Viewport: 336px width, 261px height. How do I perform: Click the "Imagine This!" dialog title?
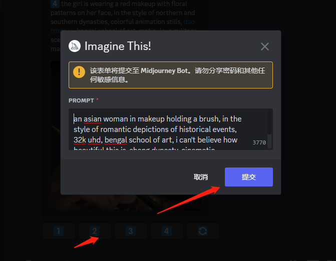(118, 46)
